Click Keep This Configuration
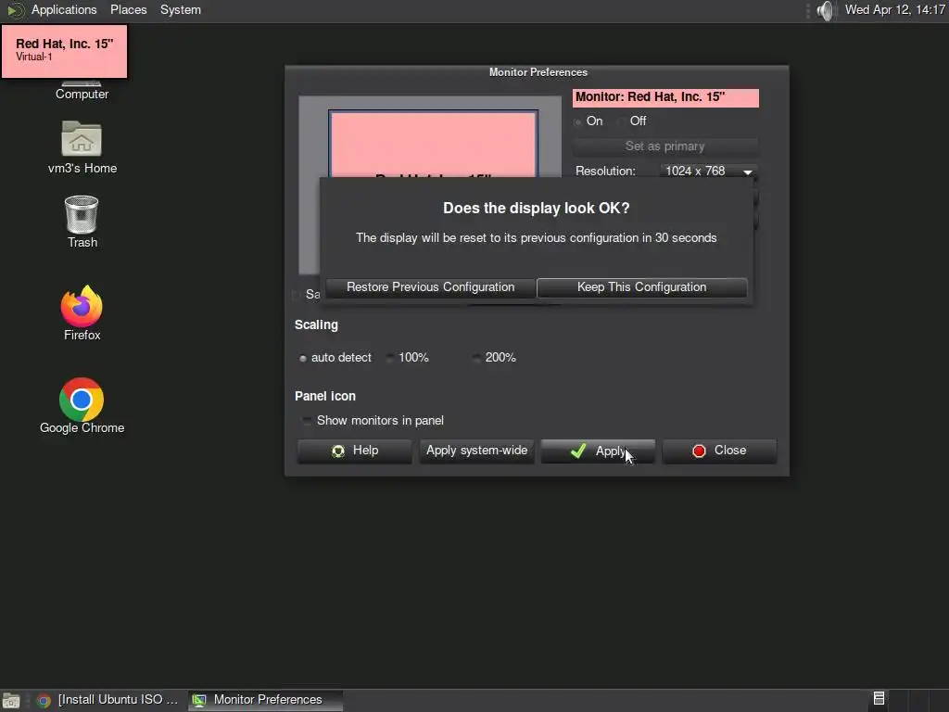949x712 pixels. tap(641, 287)
